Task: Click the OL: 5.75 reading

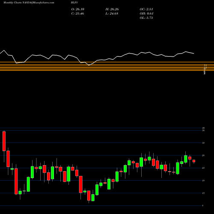Action: (146, 18)
